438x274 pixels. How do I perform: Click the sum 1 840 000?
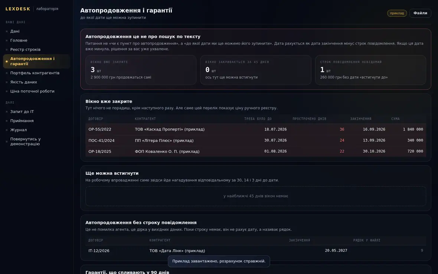tap(413, 129)
